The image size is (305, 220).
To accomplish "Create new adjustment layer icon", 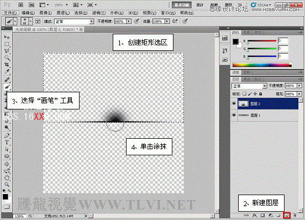I will [271, 215].
